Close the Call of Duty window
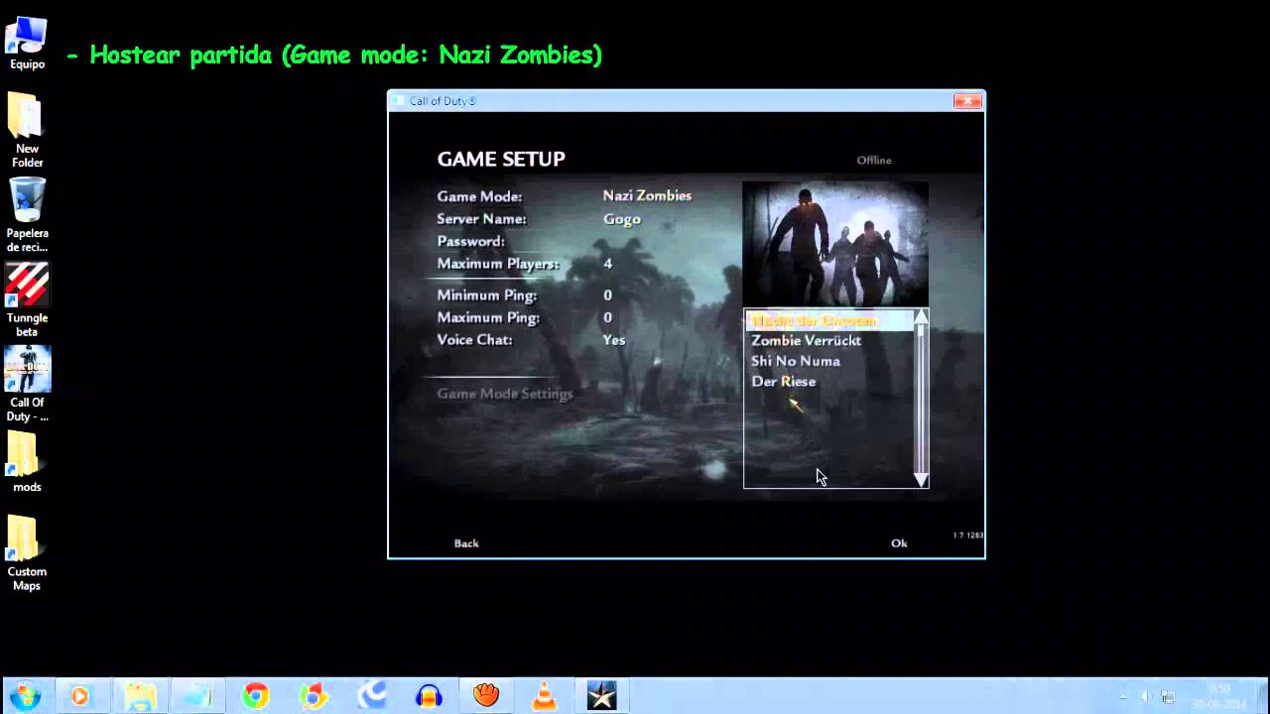The image size is (1270, 714). [x=967, y=101]
